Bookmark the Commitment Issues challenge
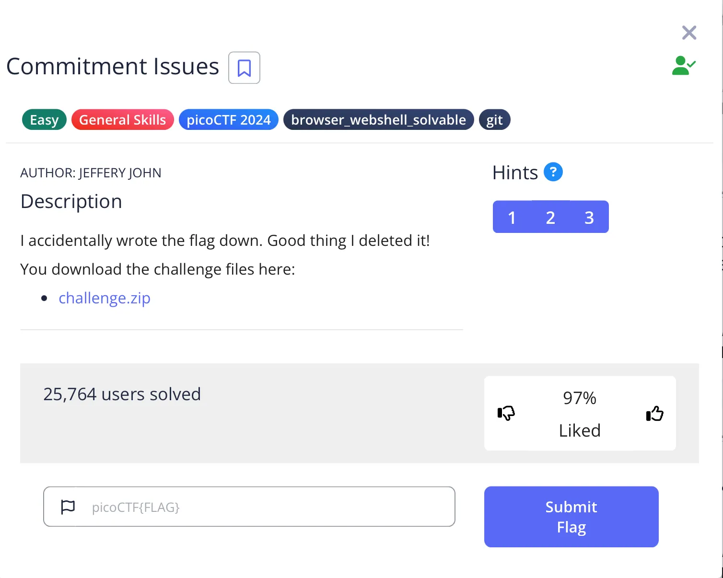 (244, 68)
